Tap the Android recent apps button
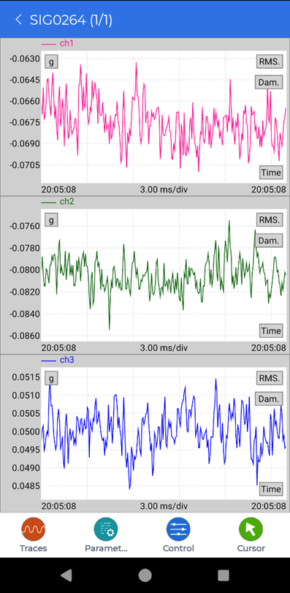The width and height of the screenshot is (290, 593). tap(224, 575)
